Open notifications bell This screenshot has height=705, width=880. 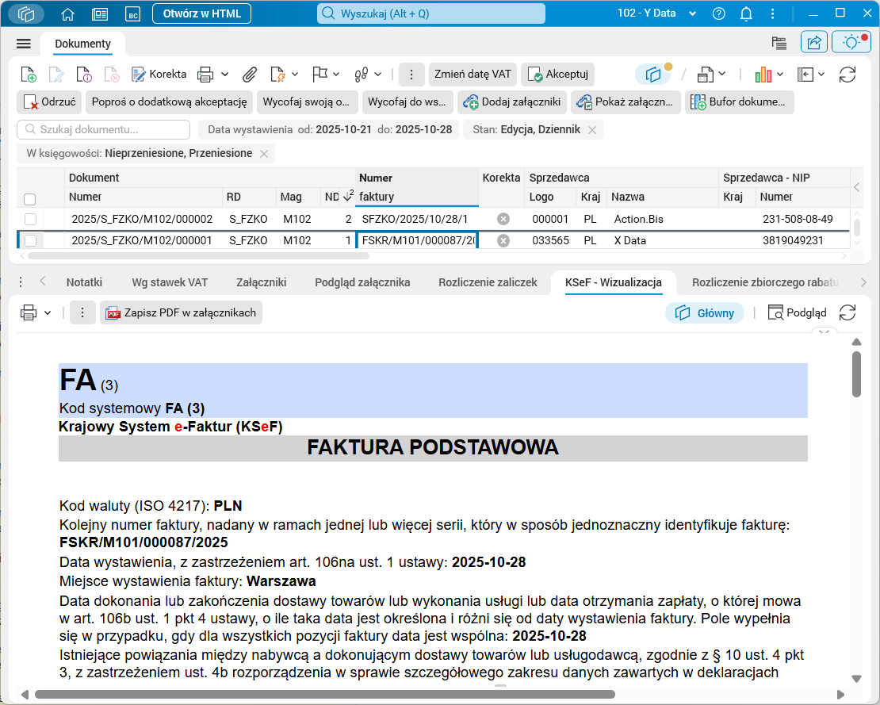coord(746,14)
